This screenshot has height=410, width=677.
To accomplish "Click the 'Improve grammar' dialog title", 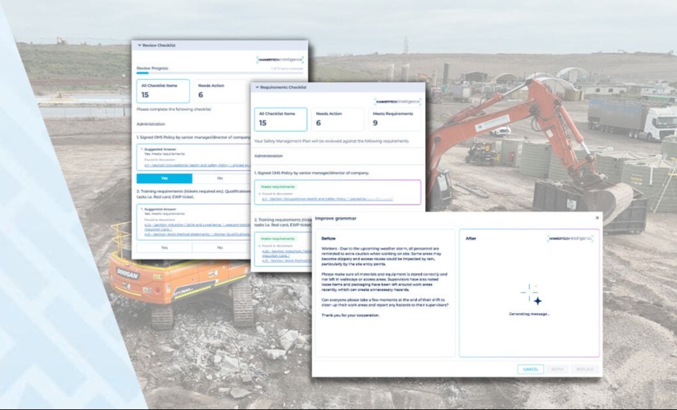I will coord(335,218).
